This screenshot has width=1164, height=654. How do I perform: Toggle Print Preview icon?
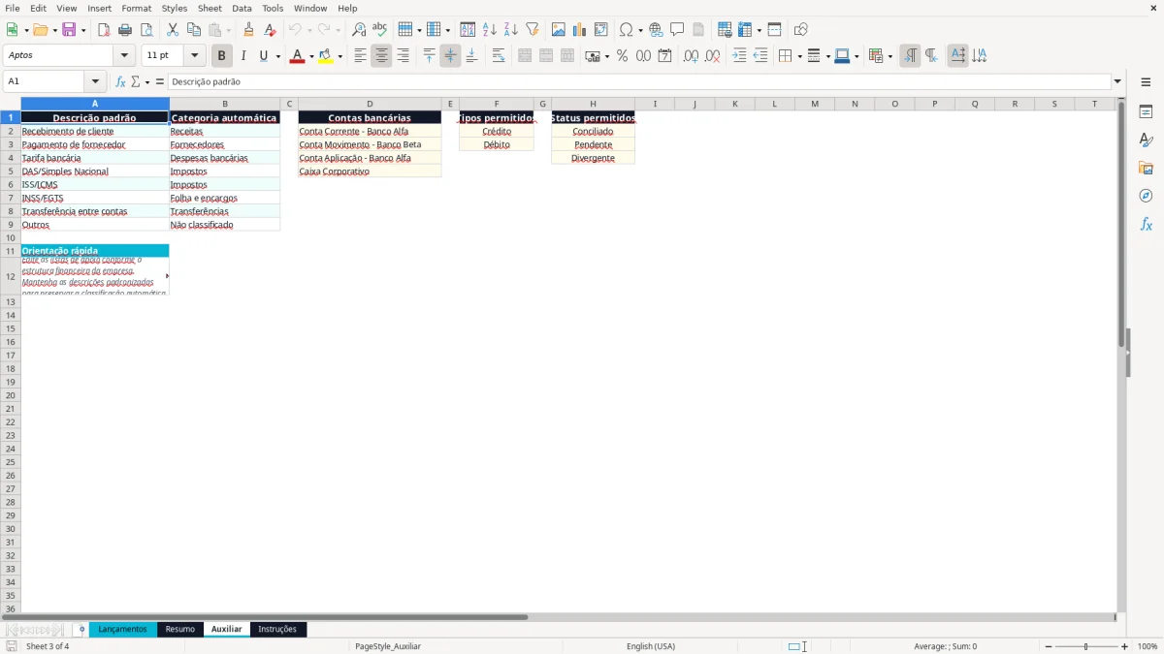pyautogui.click(x=146, y=30)
